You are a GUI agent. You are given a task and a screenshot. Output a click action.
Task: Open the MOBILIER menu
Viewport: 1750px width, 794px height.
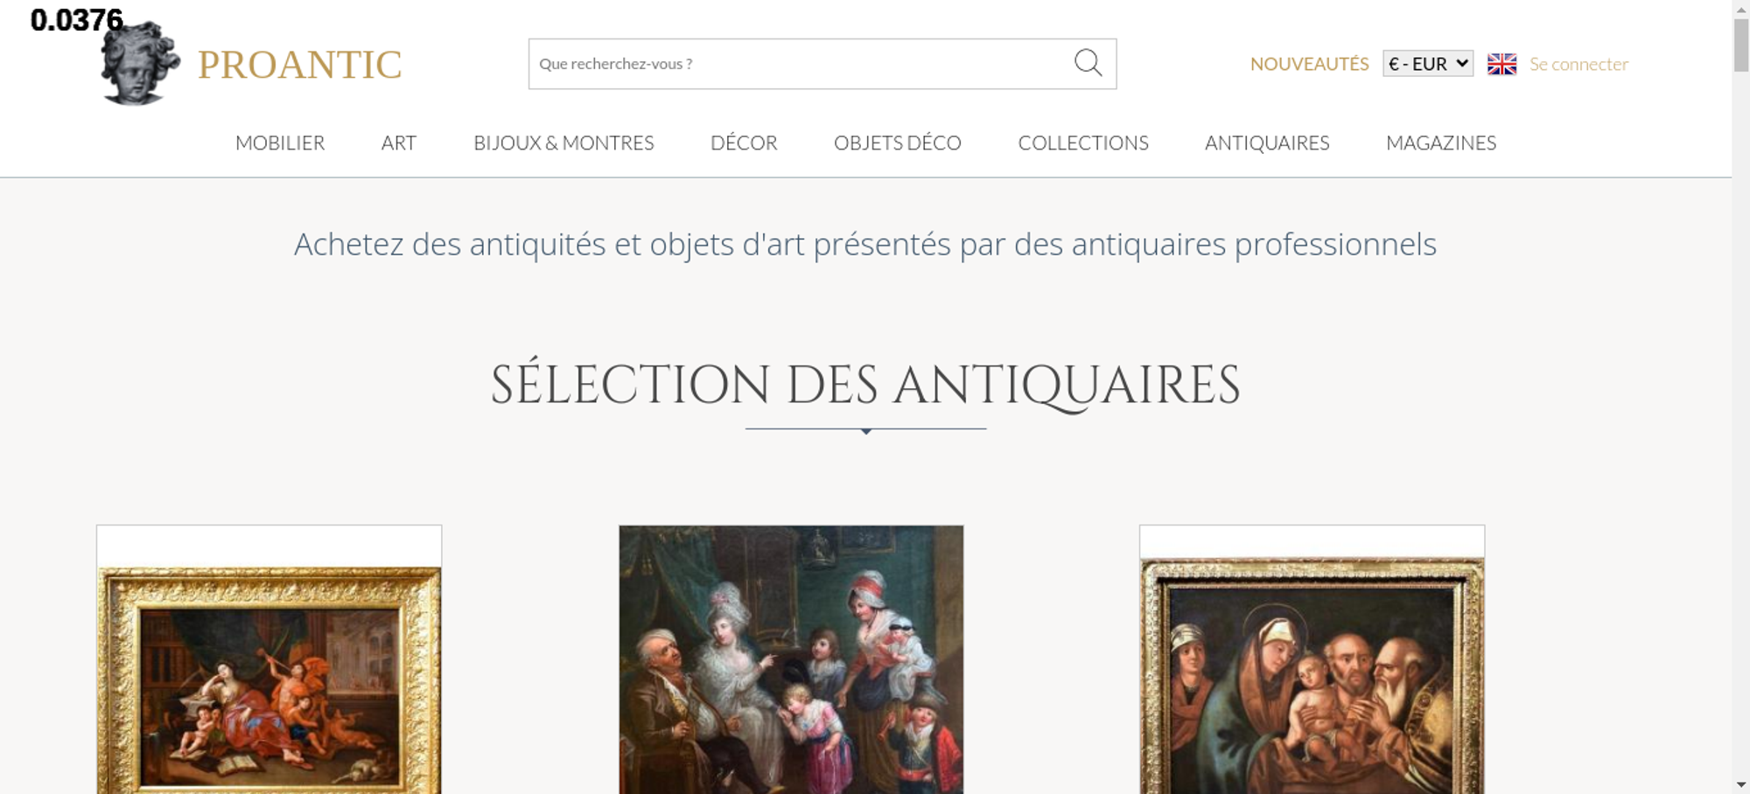(280, 143)
